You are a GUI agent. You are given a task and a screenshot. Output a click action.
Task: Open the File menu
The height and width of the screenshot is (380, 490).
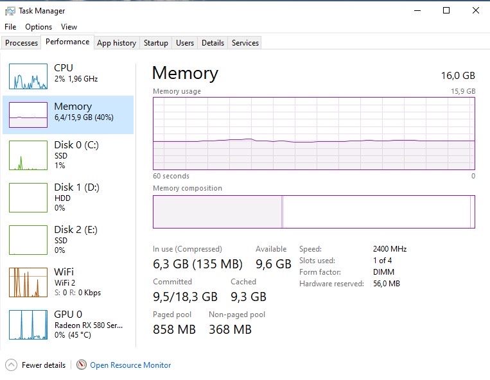(x=10, y=27)
